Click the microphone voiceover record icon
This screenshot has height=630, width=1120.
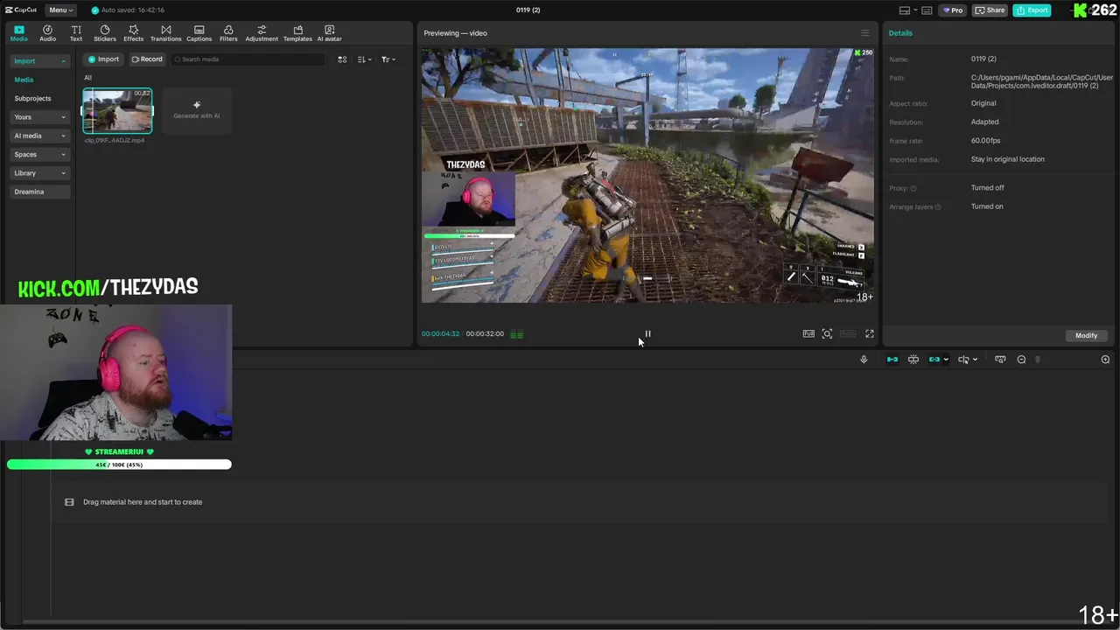(864, 360)
